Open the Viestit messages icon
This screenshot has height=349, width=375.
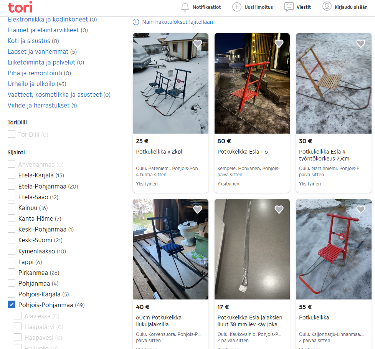(289, 7)
